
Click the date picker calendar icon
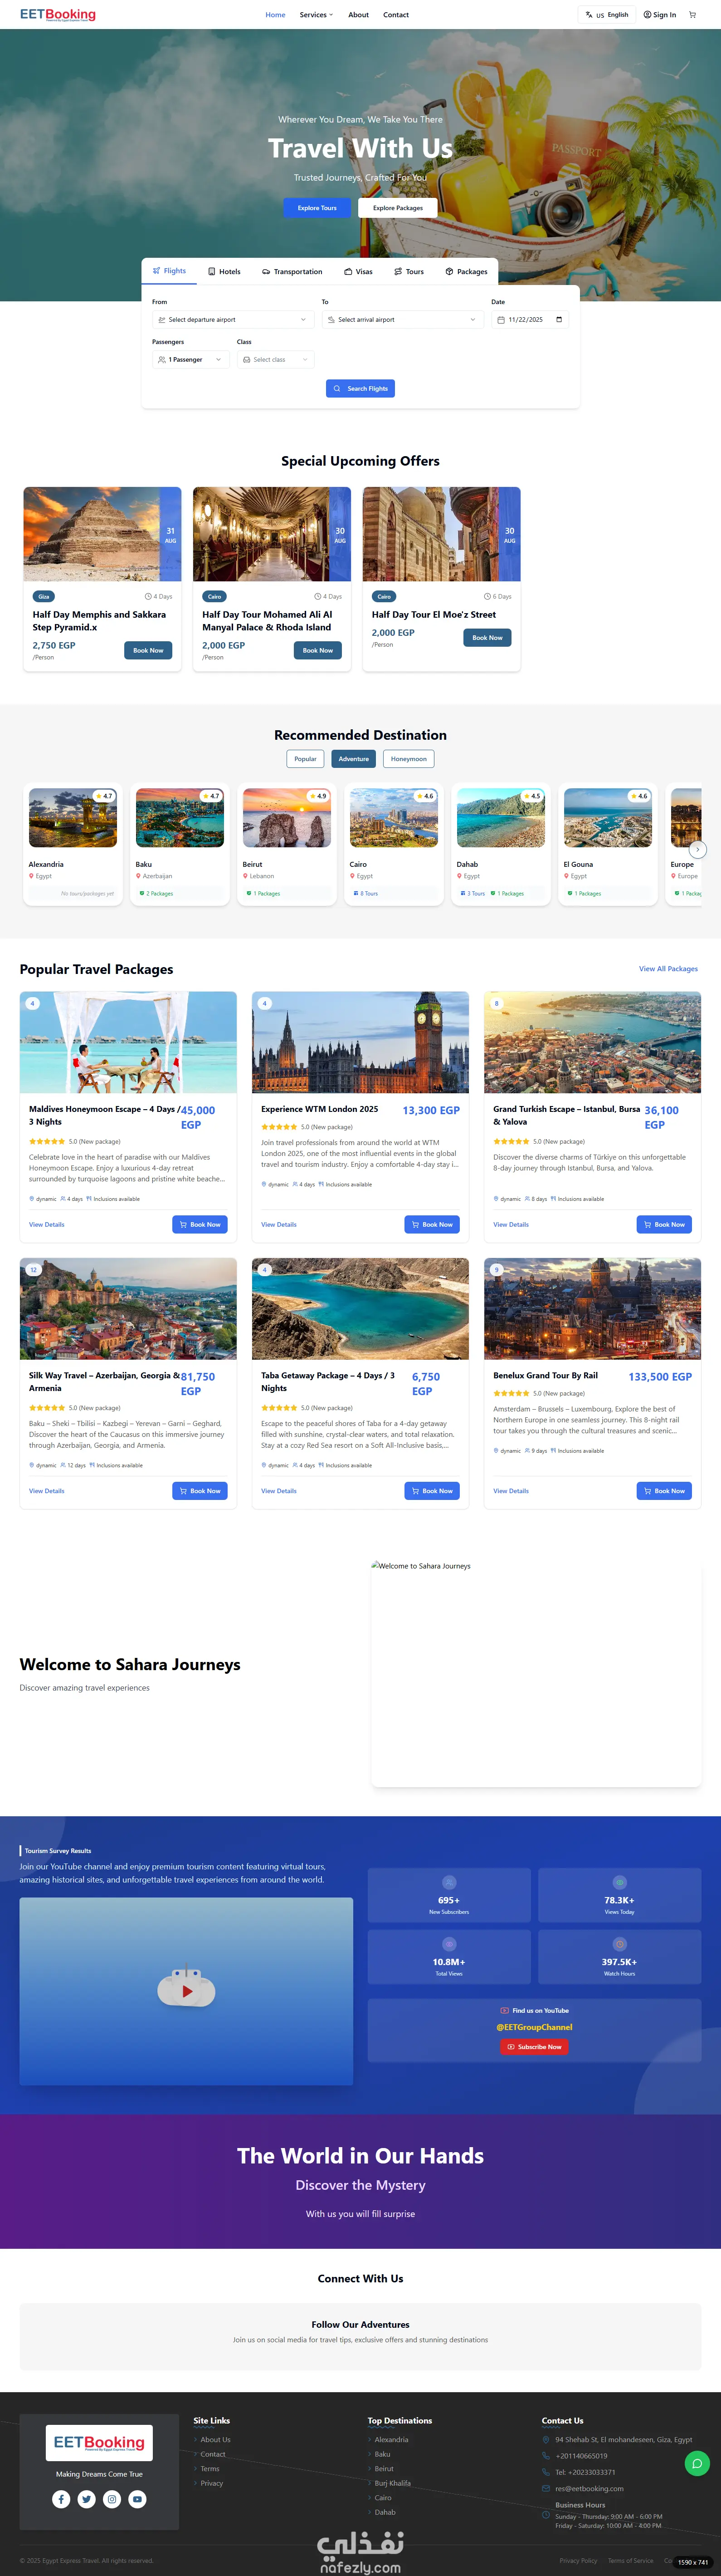click(x=558, y=320)
